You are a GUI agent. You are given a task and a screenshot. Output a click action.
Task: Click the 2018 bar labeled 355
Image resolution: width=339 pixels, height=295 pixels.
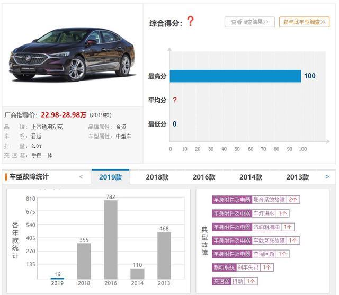(x=84, y=261)
